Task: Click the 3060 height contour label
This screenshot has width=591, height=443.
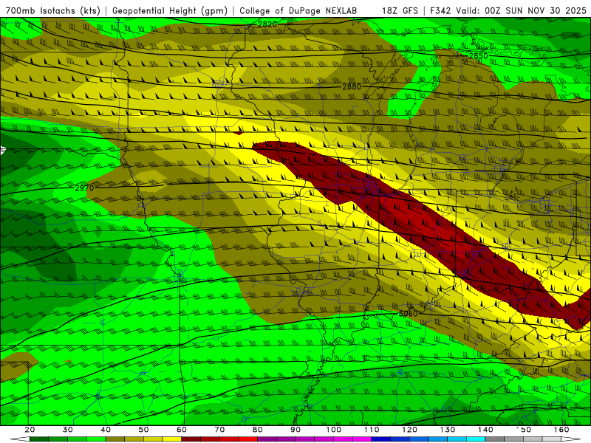Action: click(408, 313)
